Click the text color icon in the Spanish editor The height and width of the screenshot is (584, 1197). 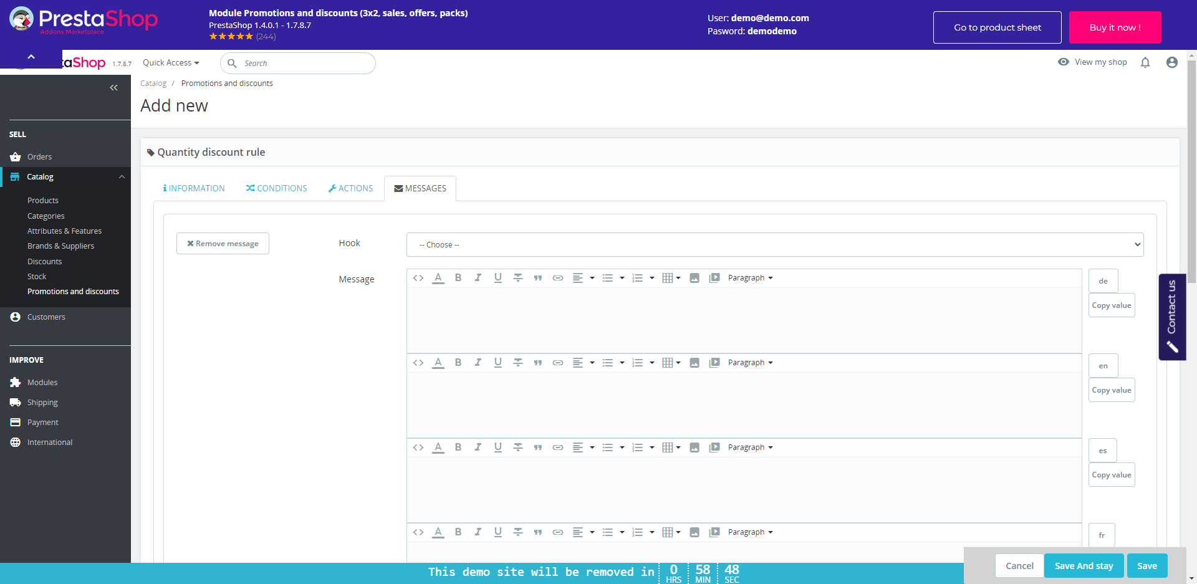[x=438, y=448]
